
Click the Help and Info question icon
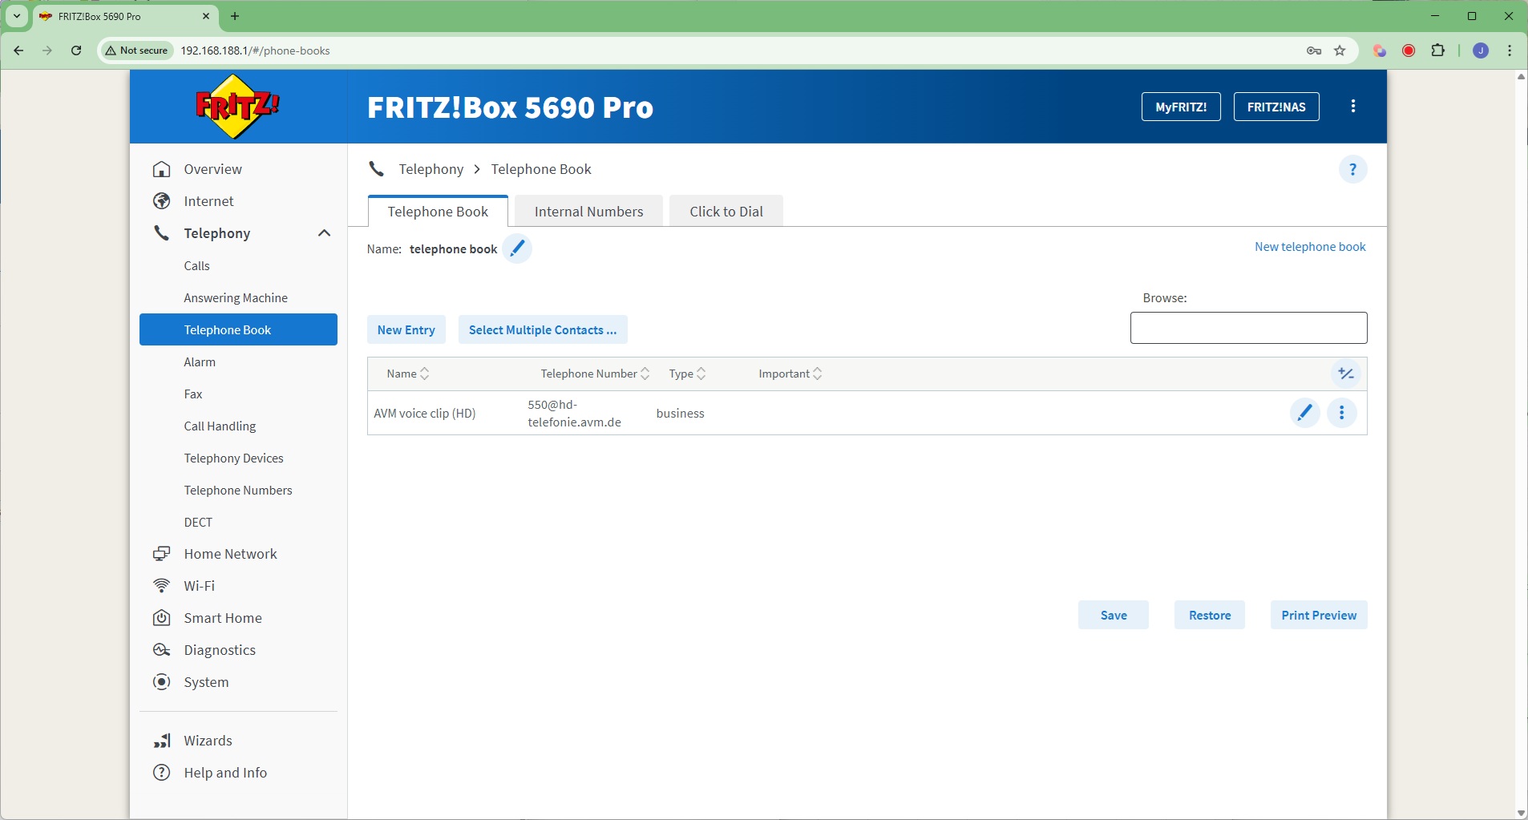point(162,773)
